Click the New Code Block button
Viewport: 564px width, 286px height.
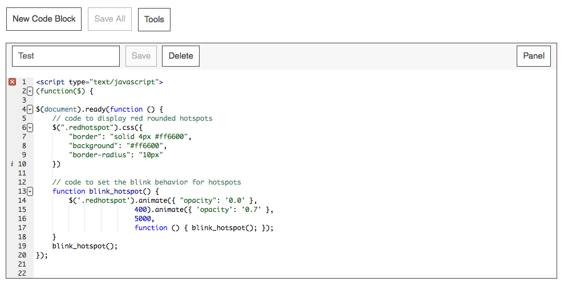coord(44,19)
